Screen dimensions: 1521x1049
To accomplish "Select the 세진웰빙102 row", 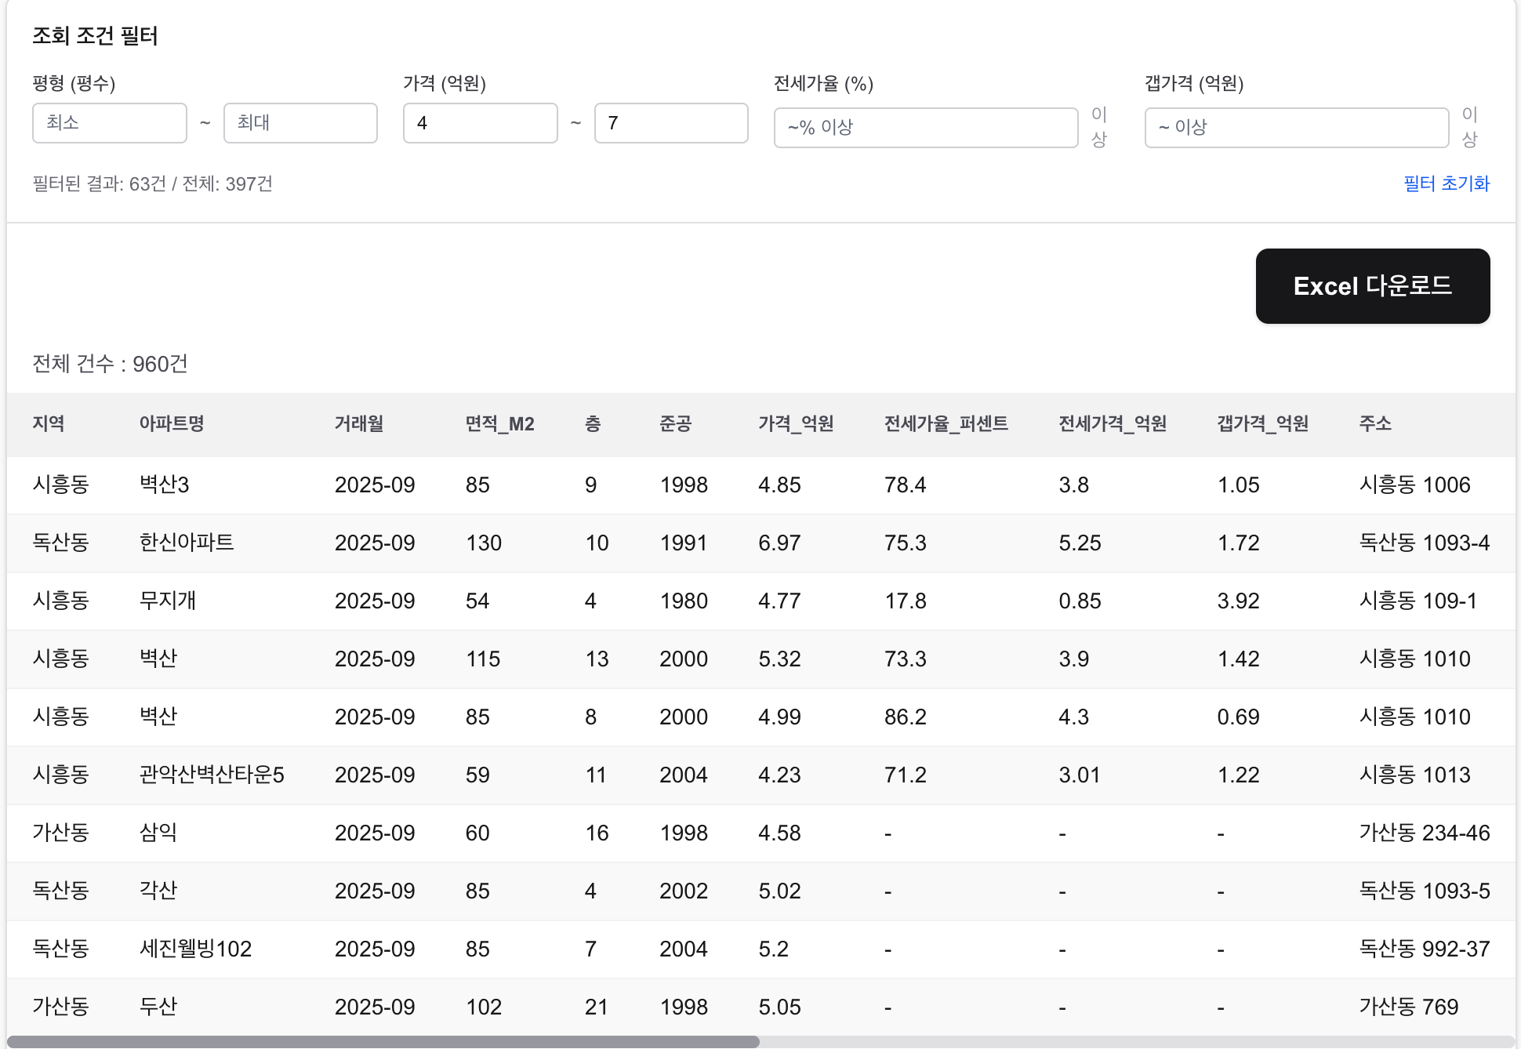I will pos(195,949).
